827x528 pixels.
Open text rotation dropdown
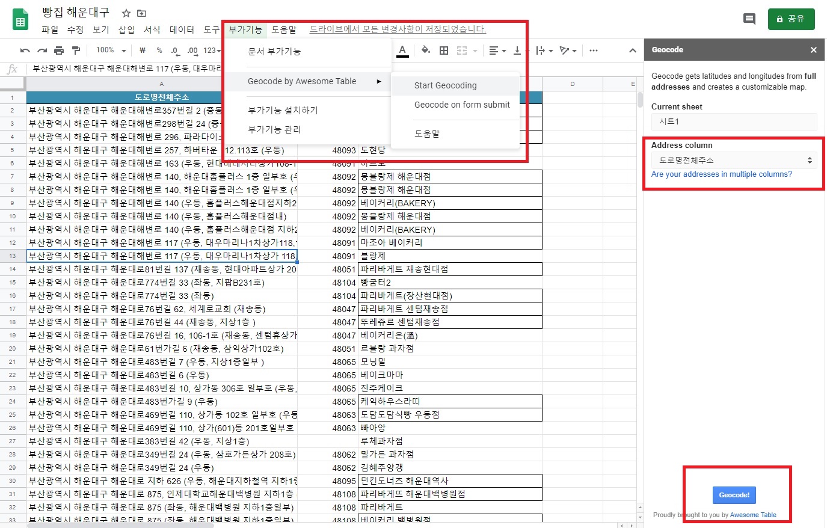568,51
